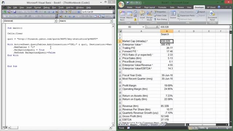Click Excel horizontal scrollbar thumb
This screenshot has height=131, width=233.
click(202, 124)
